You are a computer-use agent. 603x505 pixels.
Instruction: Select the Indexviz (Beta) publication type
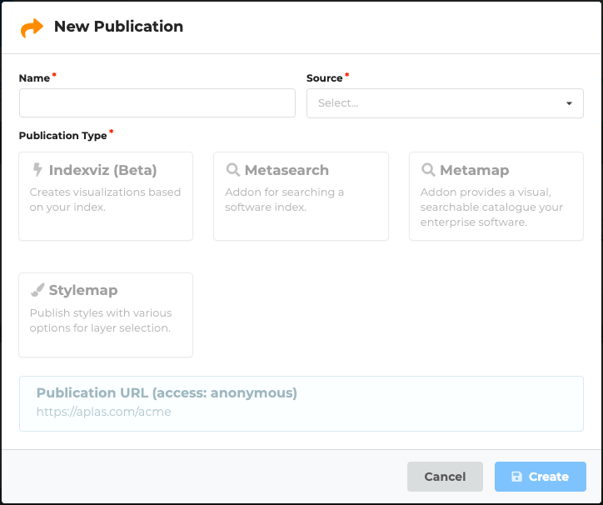(106, 197)
